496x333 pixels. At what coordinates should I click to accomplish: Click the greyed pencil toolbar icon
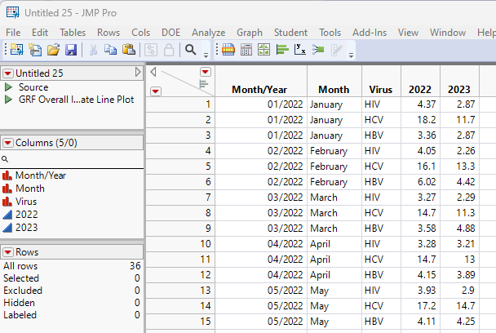coord(336,50)
